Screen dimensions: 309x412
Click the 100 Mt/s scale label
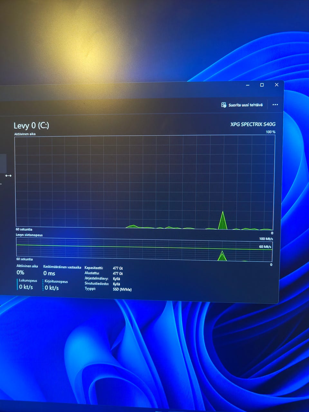pyautogui.click(x=266, y=239)
